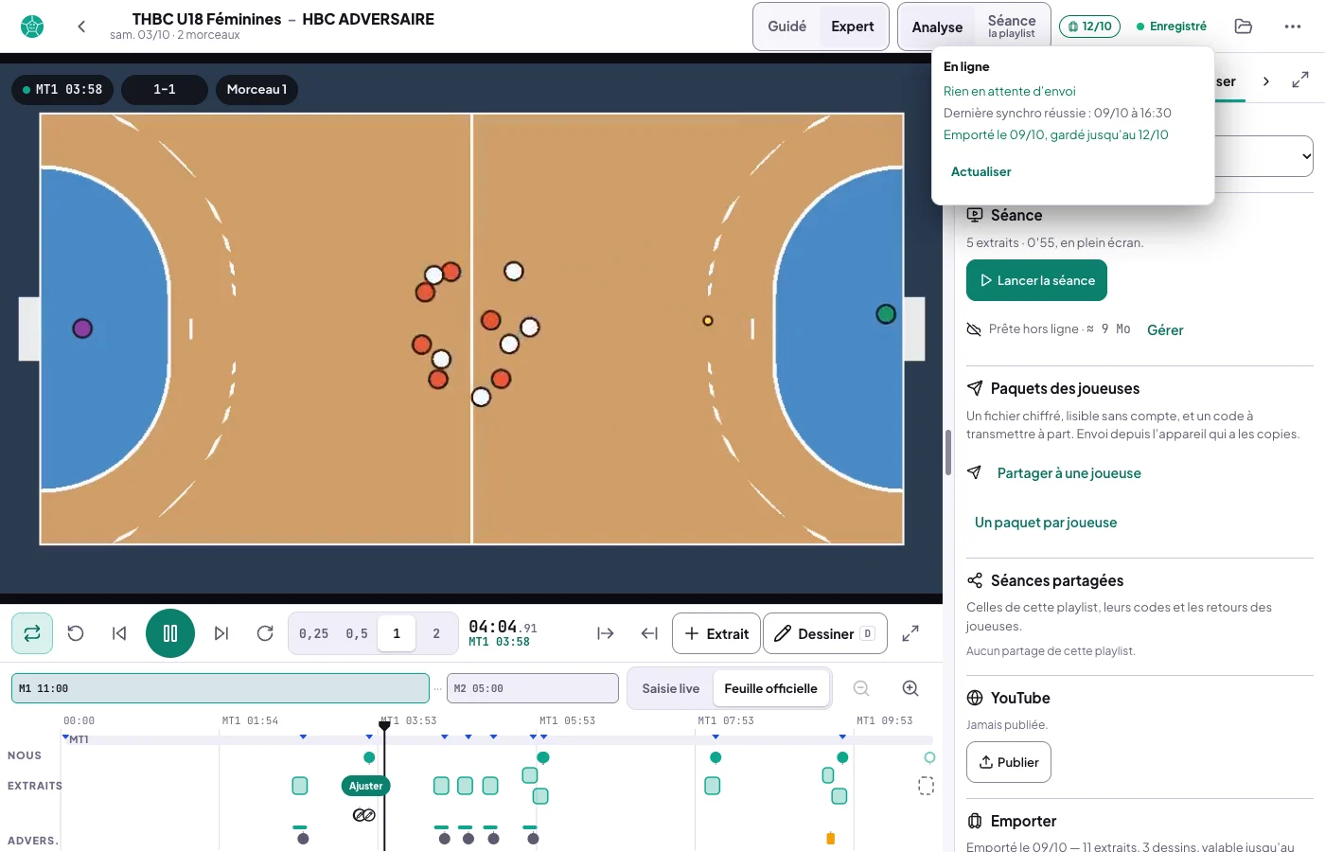
Task: Open the Analyse tab
Action: click(937, 27)
